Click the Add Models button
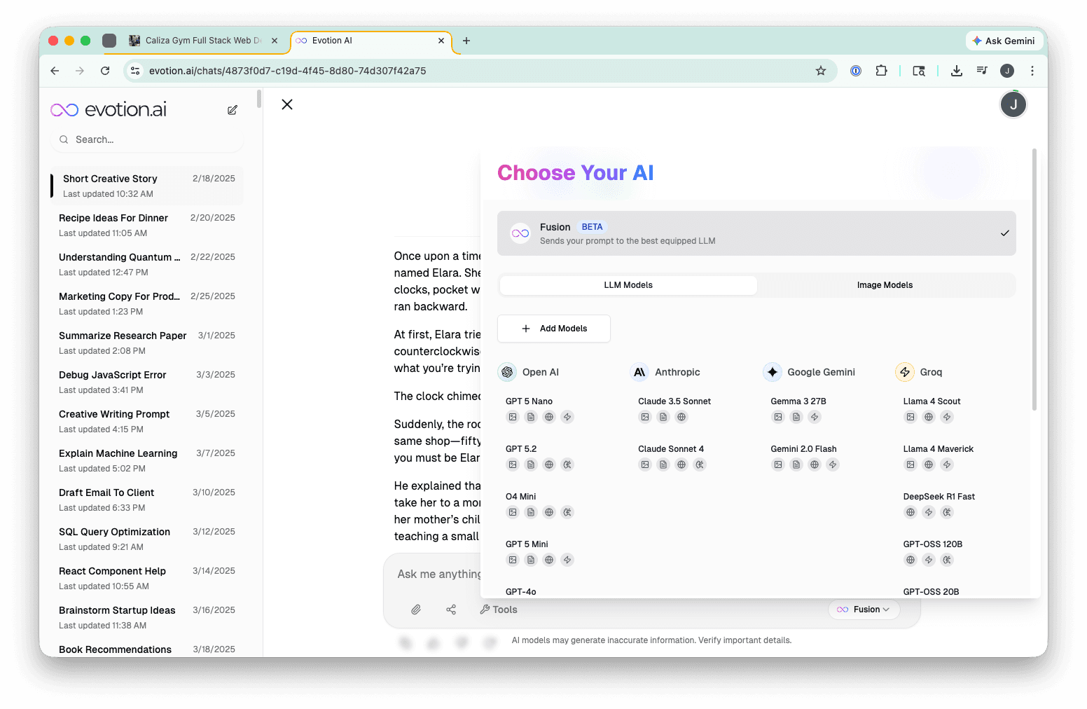This screenshot has width=1087, height=709. [x=553, y=329]
